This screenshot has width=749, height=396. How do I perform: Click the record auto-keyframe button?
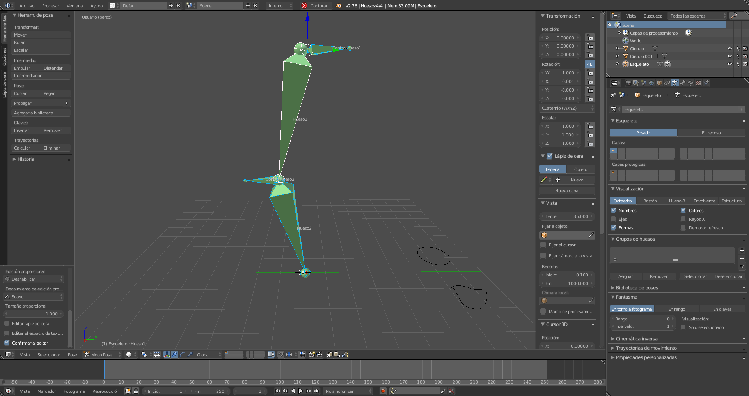click(383, 391)
